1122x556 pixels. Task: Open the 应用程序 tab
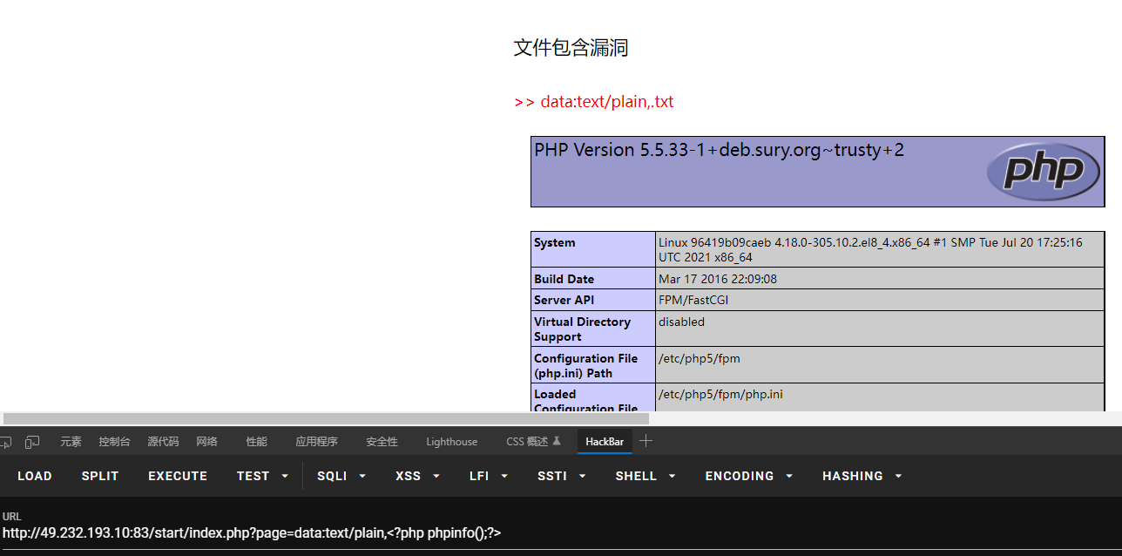click(x=316, y=442)
